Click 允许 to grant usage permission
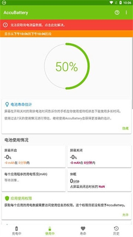Viewport: 133px width, 237px height. [125, 215]
